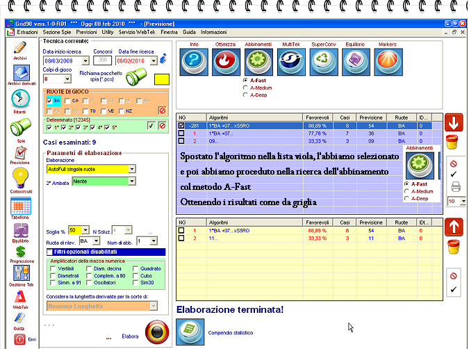Viewport: 469px width, 349px height.
Task: Click Compendio statistico icon
Action: coord(190,332)
